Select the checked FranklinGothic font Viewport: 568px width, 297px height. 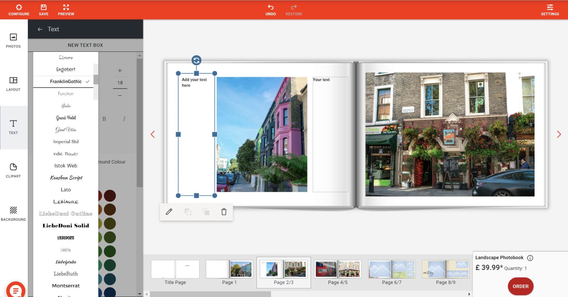click(66, 82)
